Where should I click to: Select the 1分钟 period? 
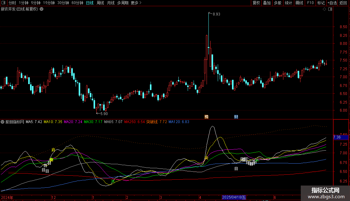pos(24,3)
